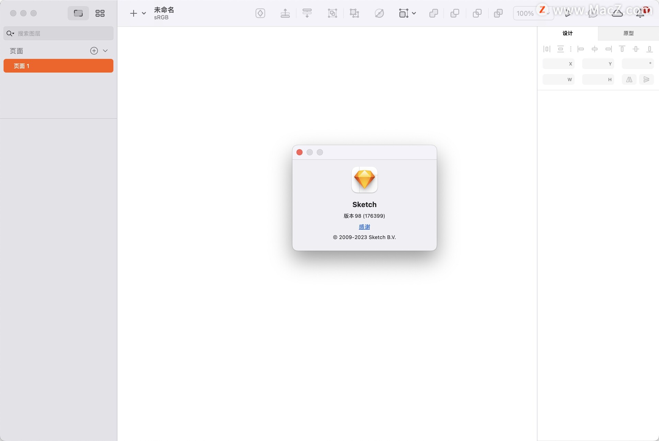The image size is (659, 441).
Task: Click align right edges icon
Action: [608, 49]
